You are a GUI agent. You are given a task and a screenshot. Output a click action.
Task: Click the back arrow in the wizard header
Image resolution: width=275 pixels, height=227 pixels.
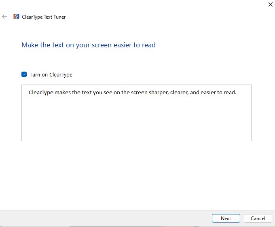click(4, 17)
